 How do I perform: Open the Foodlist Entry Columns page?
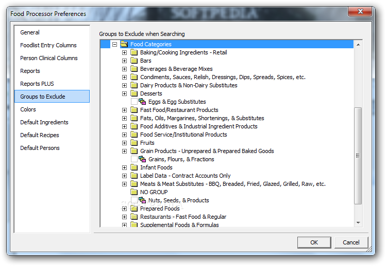click(52, 45)
